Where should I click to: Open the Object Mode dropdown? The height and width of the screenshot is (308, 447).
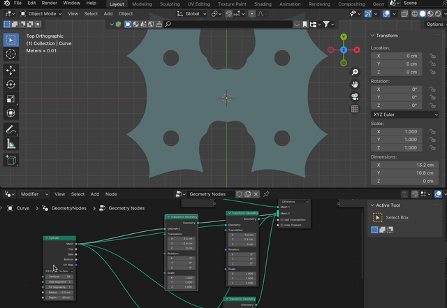coord(41,14)
